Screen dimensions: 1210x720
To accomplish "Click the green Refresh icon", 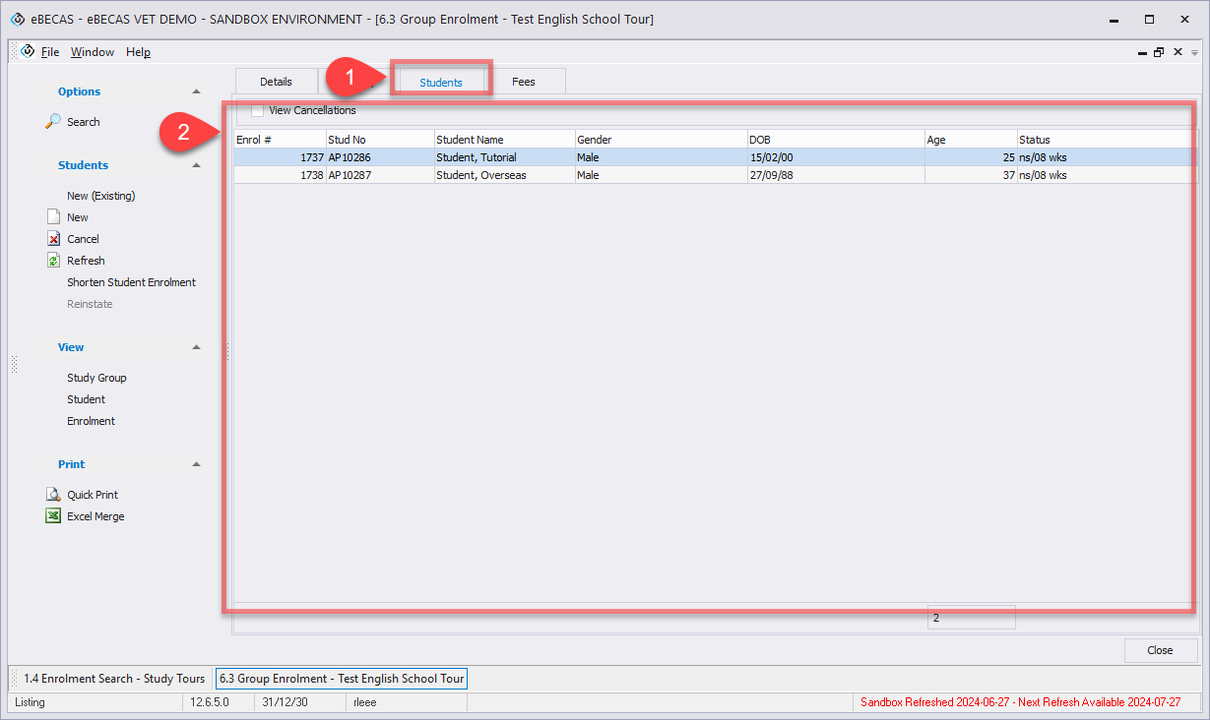I will click(x=54, y=261).
